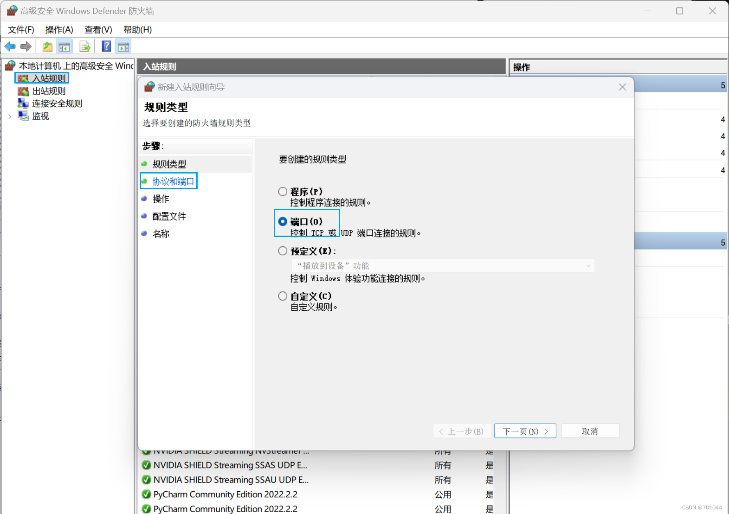
Task: Click the inbound rules icon in tree
Action: click(x=23, y=78)
